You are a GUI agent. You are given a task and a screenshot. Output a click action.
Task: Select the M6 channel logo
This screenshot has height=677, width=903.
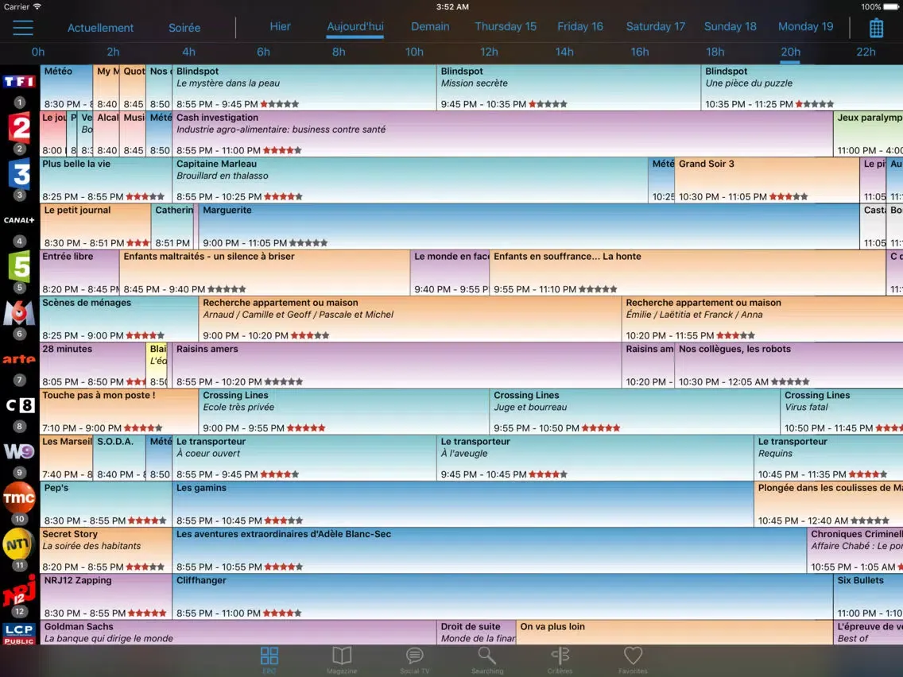[x=20, y=312]
